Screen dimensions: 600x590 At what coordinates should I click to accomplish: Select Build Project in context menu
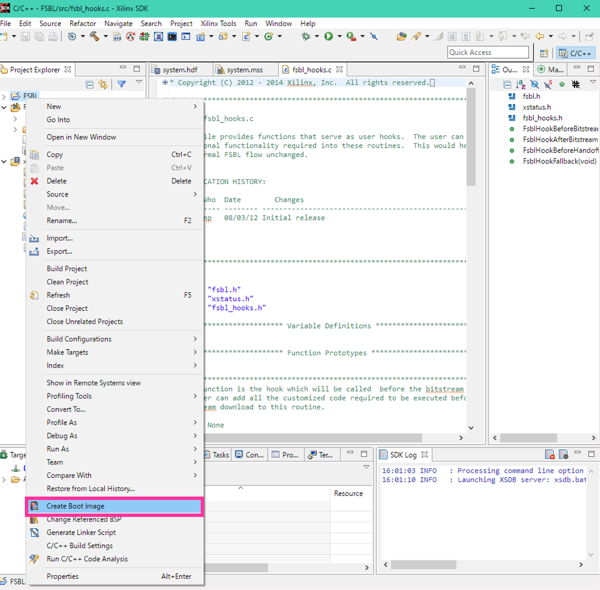coord(115,268)
